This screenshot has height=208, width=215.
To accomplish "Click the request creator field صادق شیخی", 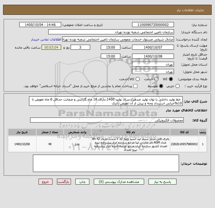I will 118,39.
